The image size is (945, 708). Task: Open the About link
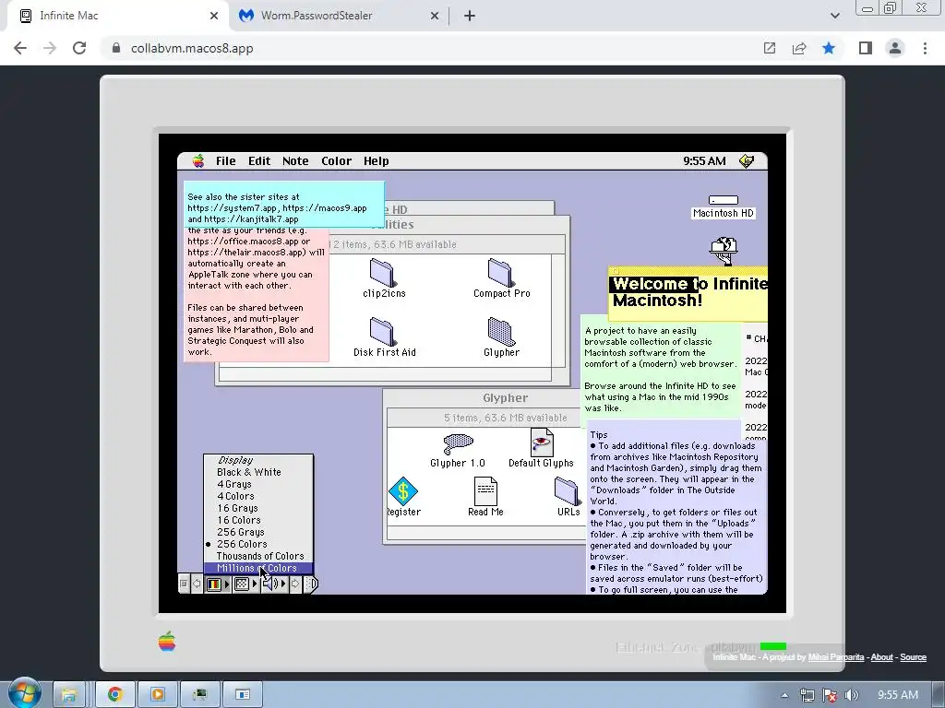tap(881, 656)
